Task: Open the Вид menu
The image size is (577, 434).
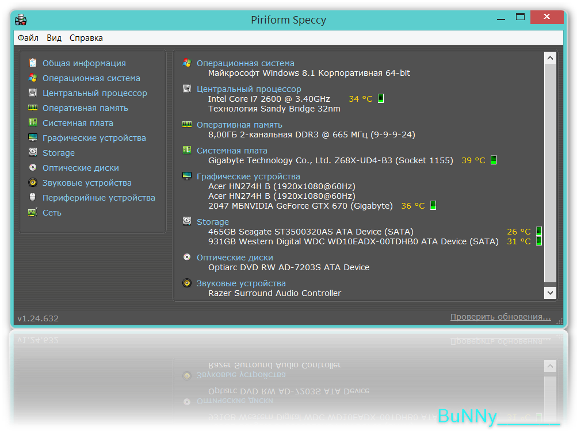Action: (x=54, y=38)
